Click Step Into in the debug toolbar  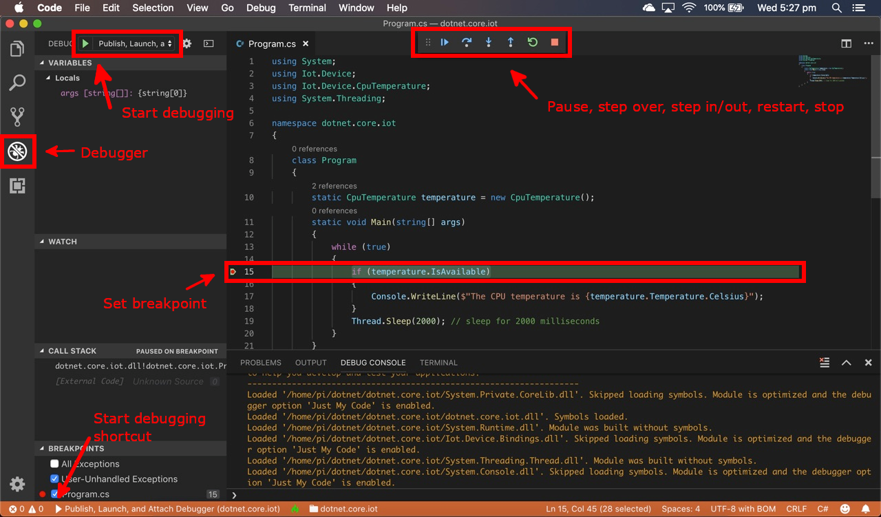tap(489, 42)
